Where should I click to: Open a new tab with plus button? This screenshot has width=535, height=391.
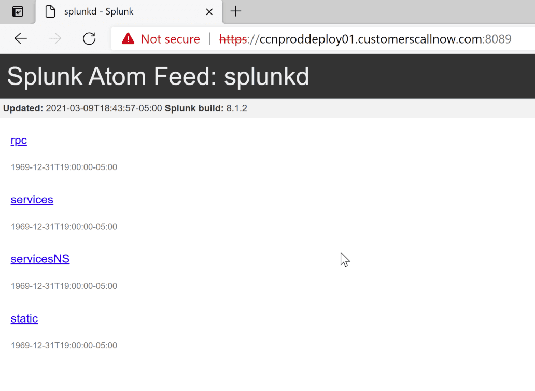(235, 11)
